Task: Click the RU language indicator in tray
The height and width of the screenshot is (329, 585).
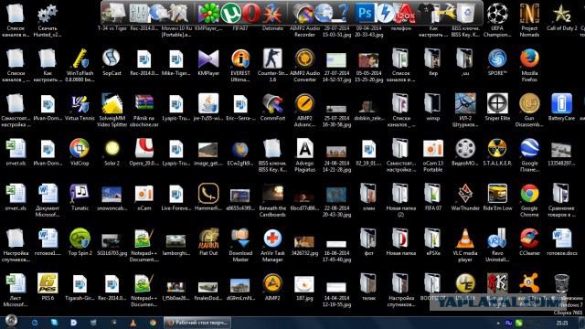Action: [x=508, y=323]
